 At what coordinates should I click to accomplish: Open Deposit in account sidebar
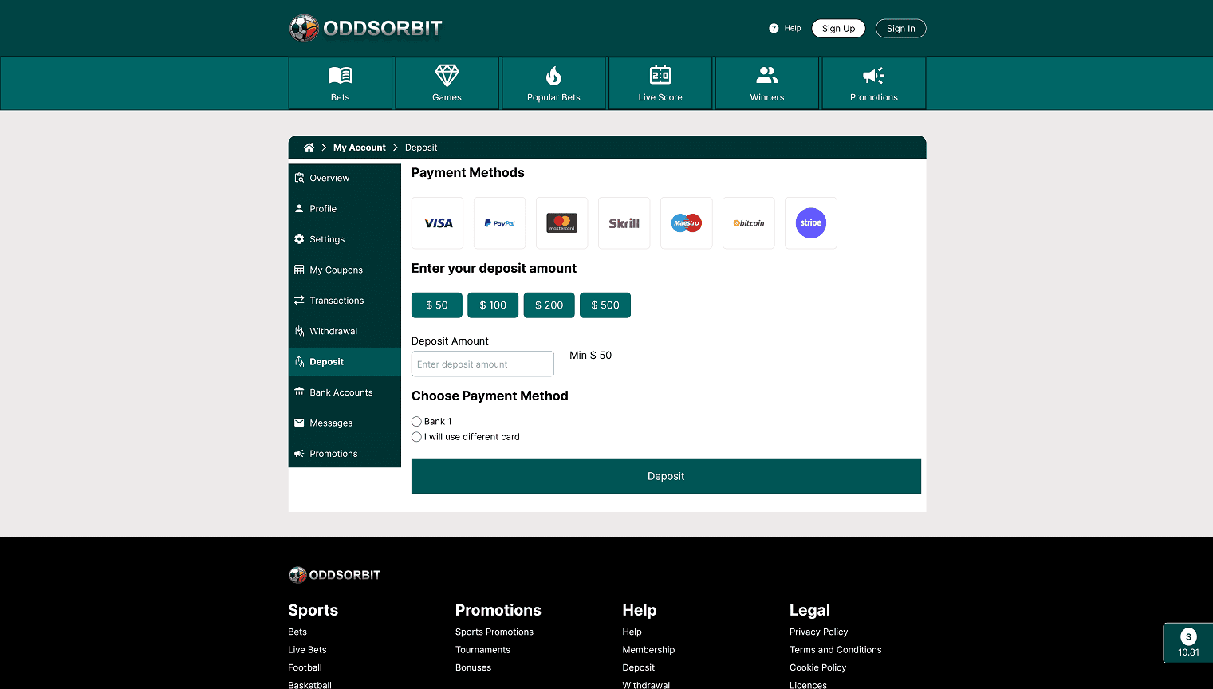pos(345,362)
